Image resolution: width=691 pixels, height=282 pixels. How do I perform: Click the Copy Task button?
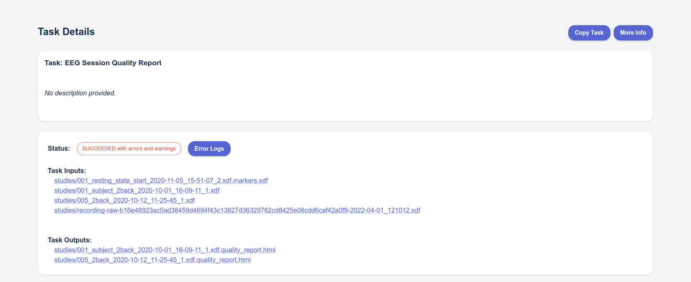(589, 33)
